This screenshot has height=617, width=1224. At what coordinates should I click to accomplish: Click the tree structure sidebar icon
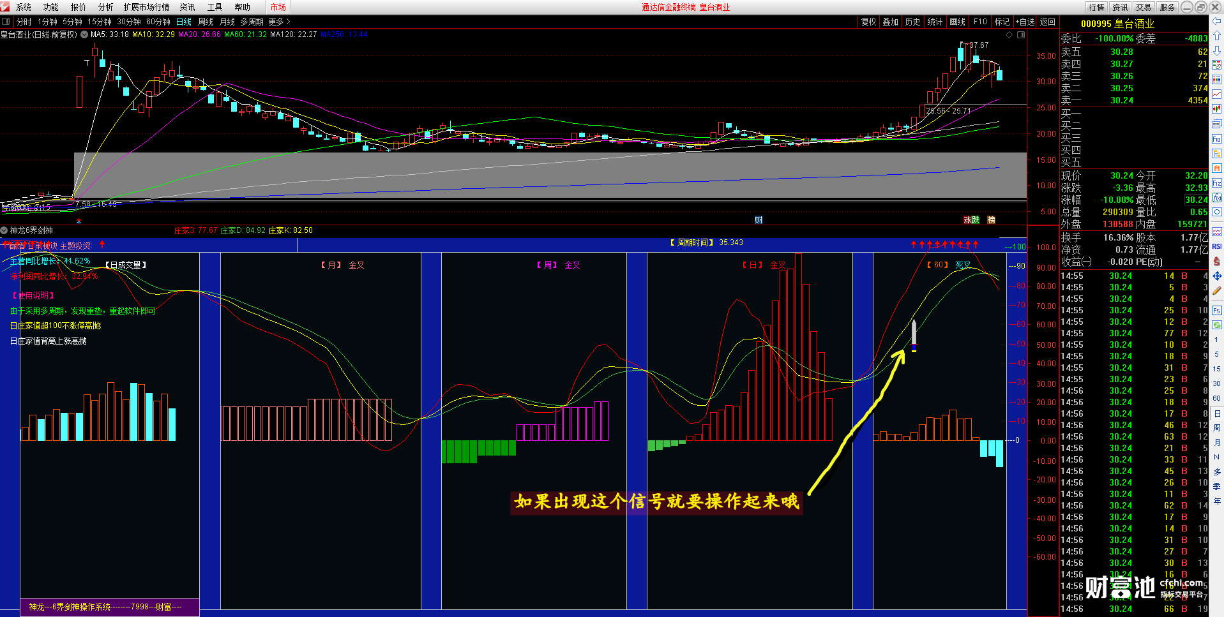point(1217,153)
